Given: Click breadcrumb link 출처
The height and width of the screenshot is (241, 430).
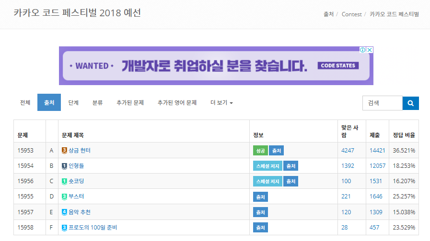Looking at the screenshot, I should 328,14.
